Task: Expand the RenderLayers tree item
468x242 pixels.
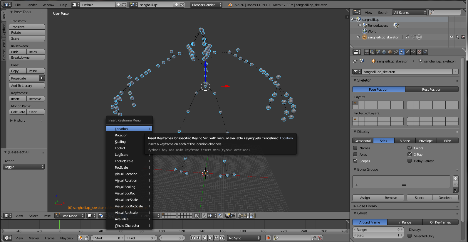Action: [x=360, y=25]
